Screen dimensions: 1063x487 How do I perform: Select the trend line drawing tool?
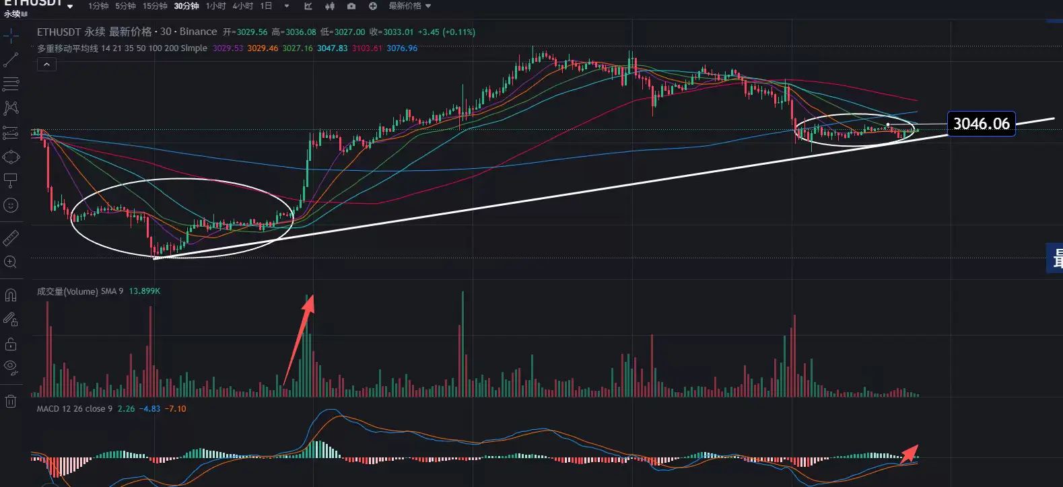(11, 60)
